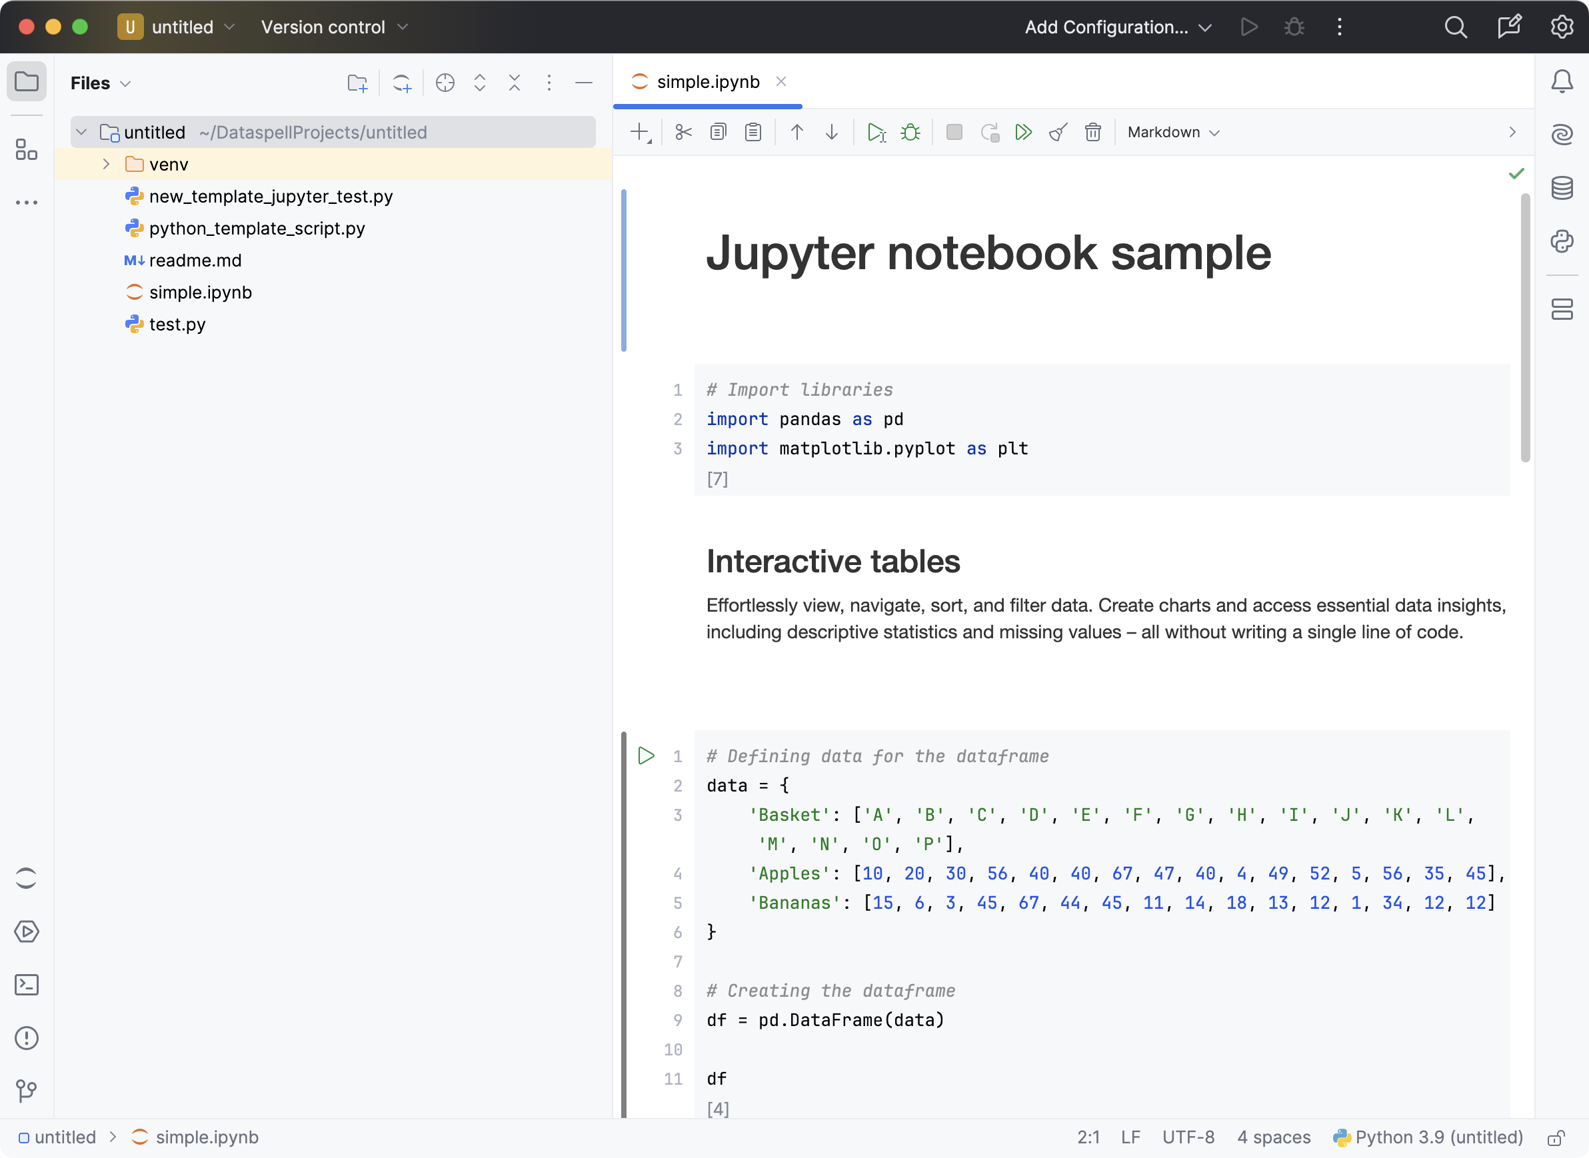Open the Jupyter tool window in left sidebar
Viewport: 1589px width, 1158px height.
26,878
